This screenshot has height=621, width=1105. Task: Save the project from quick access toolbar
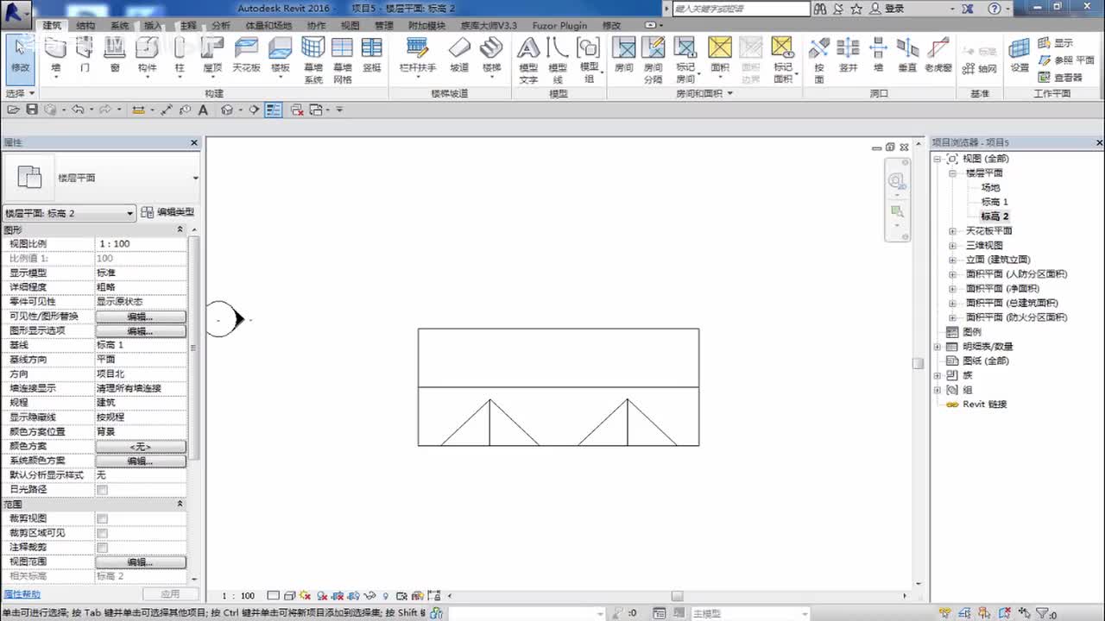(32, 110)
